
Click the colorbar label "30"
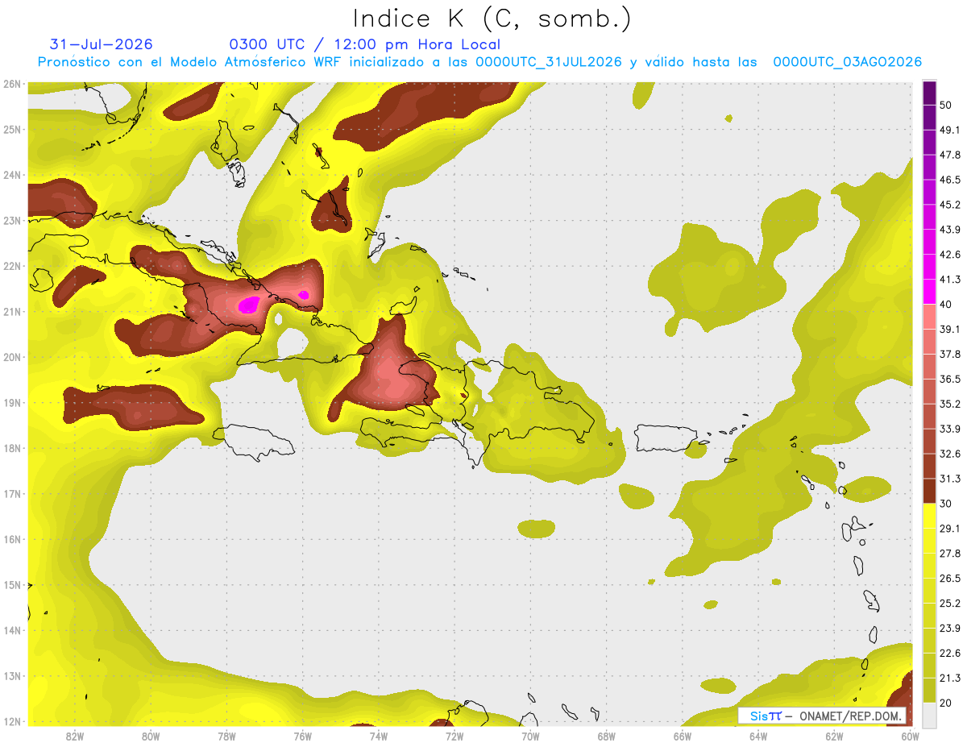(x=945, y=504)
